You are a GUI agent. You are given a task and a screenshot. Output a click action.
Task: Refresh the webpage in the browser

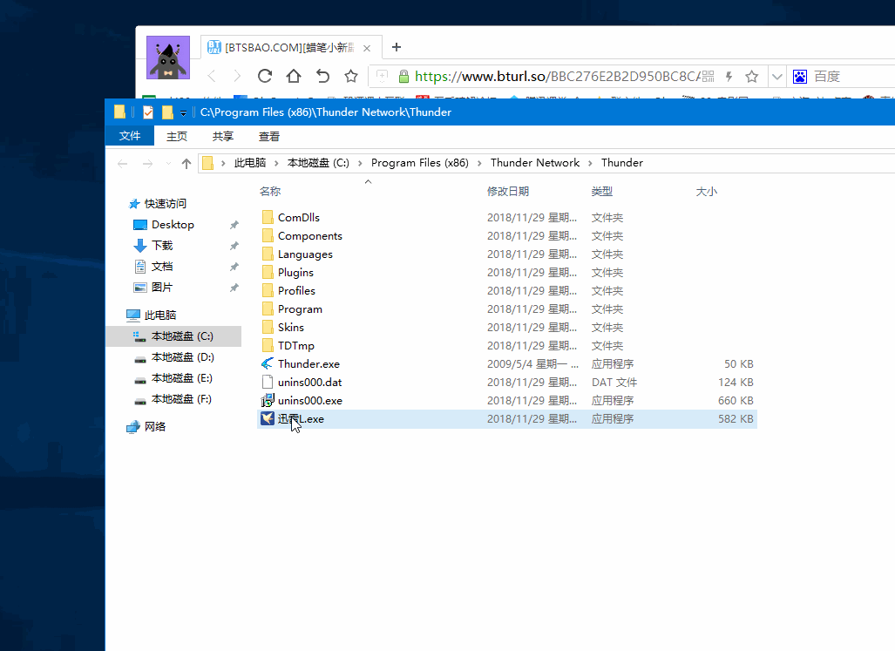coord(264,76)
